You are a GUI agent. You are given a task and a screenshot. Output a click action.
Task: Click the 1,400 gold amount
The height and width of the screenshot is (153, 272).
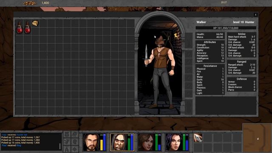pyautogui.click(x=45, y=3)
